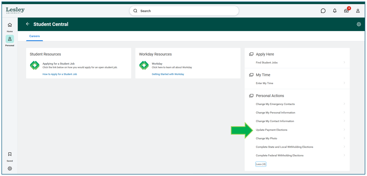Open the chat messages icon
367x176 pixels.
tap(323, 11)
